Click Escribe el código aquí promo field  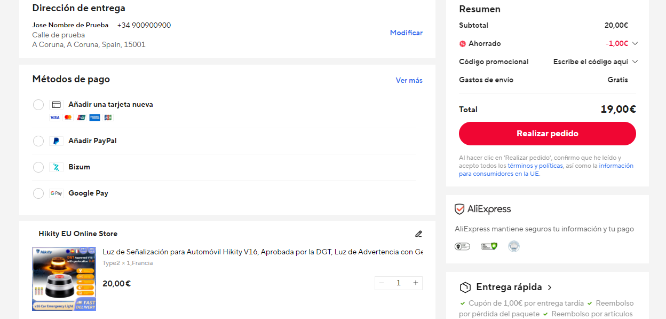tap(591, 62)
